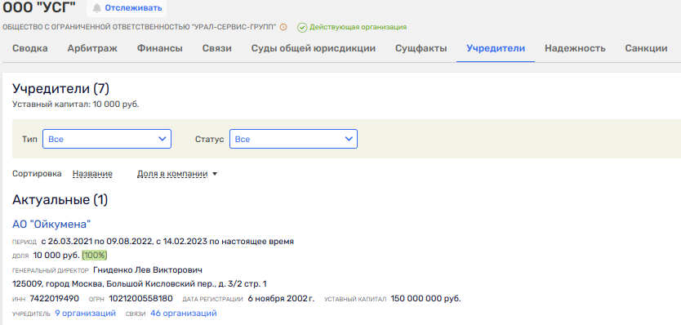Go to the Санкции tab

coord(646,48)
